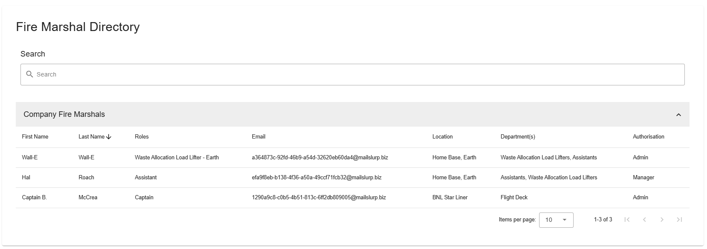Click into the Search input field
This screenshot has height=249, width=707.
(x=358, y=74)
